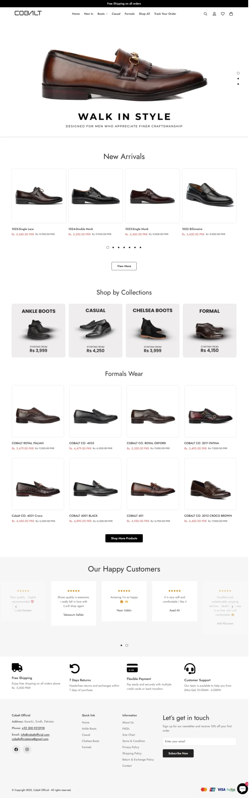Click the COBALT logo
This screenshot has height=798, width=252.
pyautogui.click(x=28, y=13)
